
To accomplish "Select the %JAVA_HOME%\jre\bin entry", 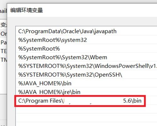I will 86,92.
